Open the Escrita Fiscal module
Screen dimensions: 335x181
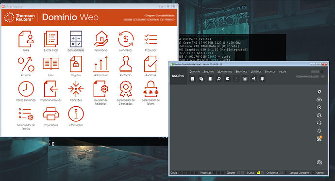[x=51, y=39]
